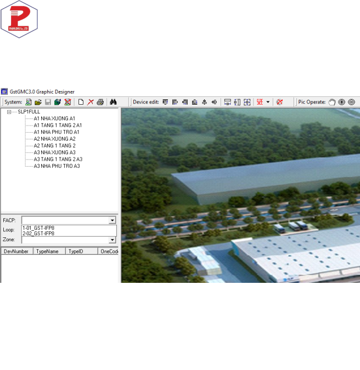360x370 pixels.
Task: Align devices to top edge
Action: click(x=165, y=102)
